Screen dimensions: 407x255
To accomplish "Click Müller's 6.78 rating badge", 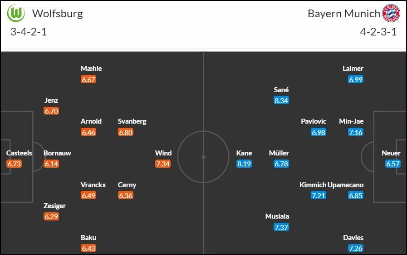I will click(x=281, y=164).
